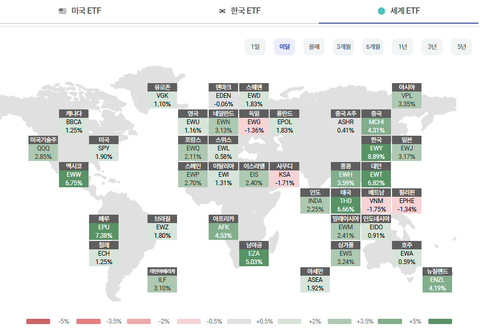Screen dimensions: 480x333
Task: Open the 사우디 KSA tile
Action: pos(285,175)
